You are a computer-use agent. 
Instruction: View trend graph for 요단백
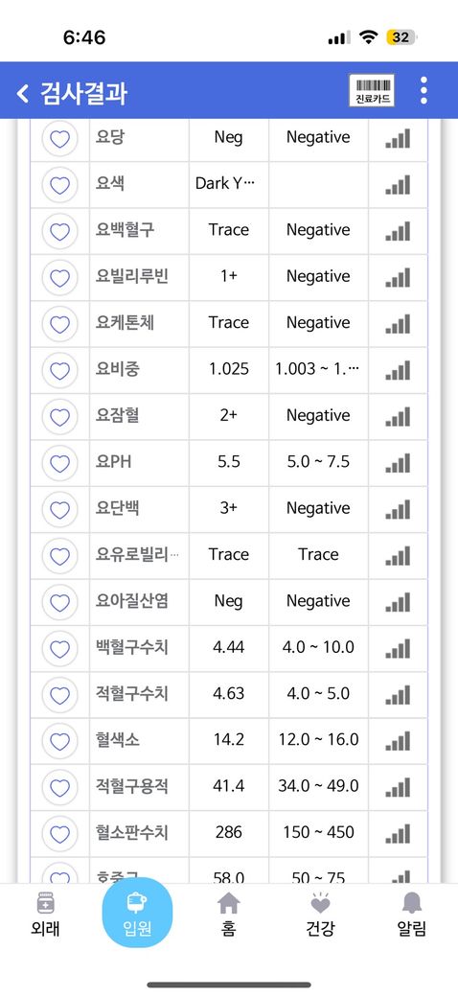coord(398,509)
